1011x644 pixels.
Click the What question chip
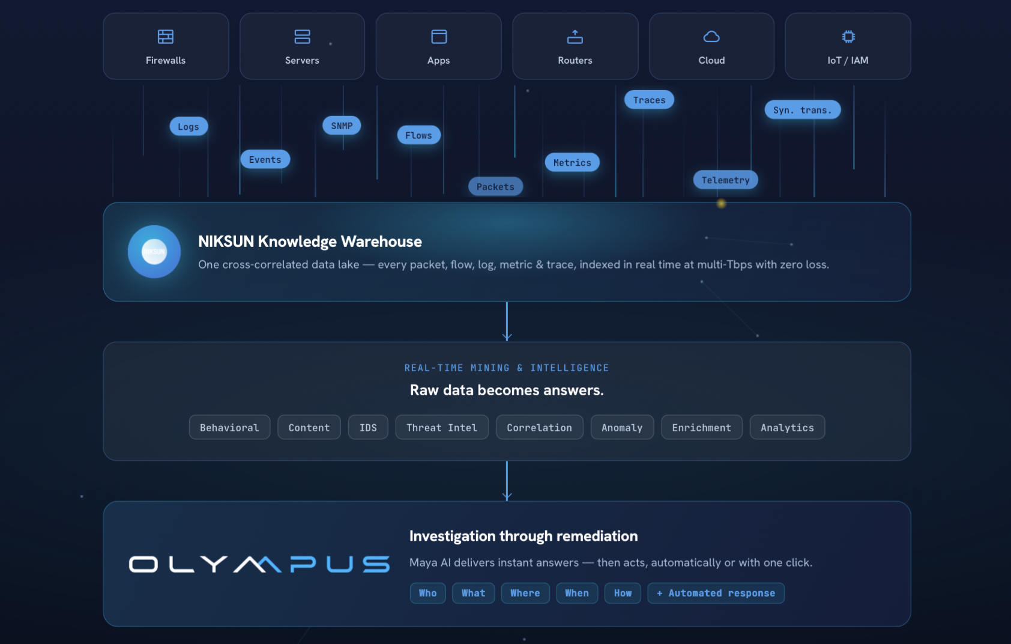click(x=474, y=593)
